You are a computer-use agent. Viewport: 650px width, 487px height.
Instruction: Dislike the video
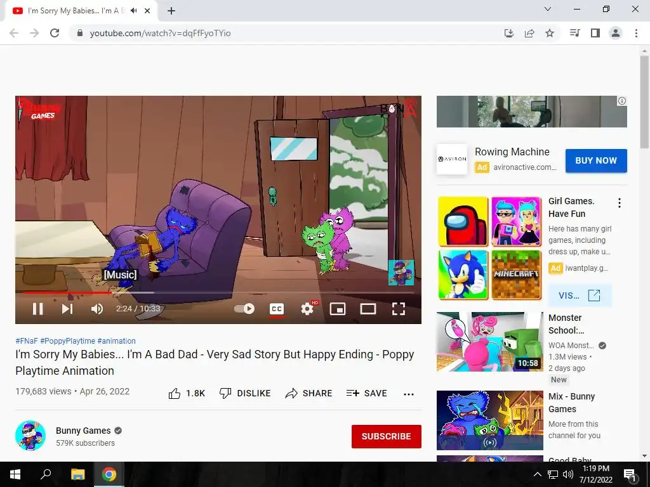coord(245,393)
